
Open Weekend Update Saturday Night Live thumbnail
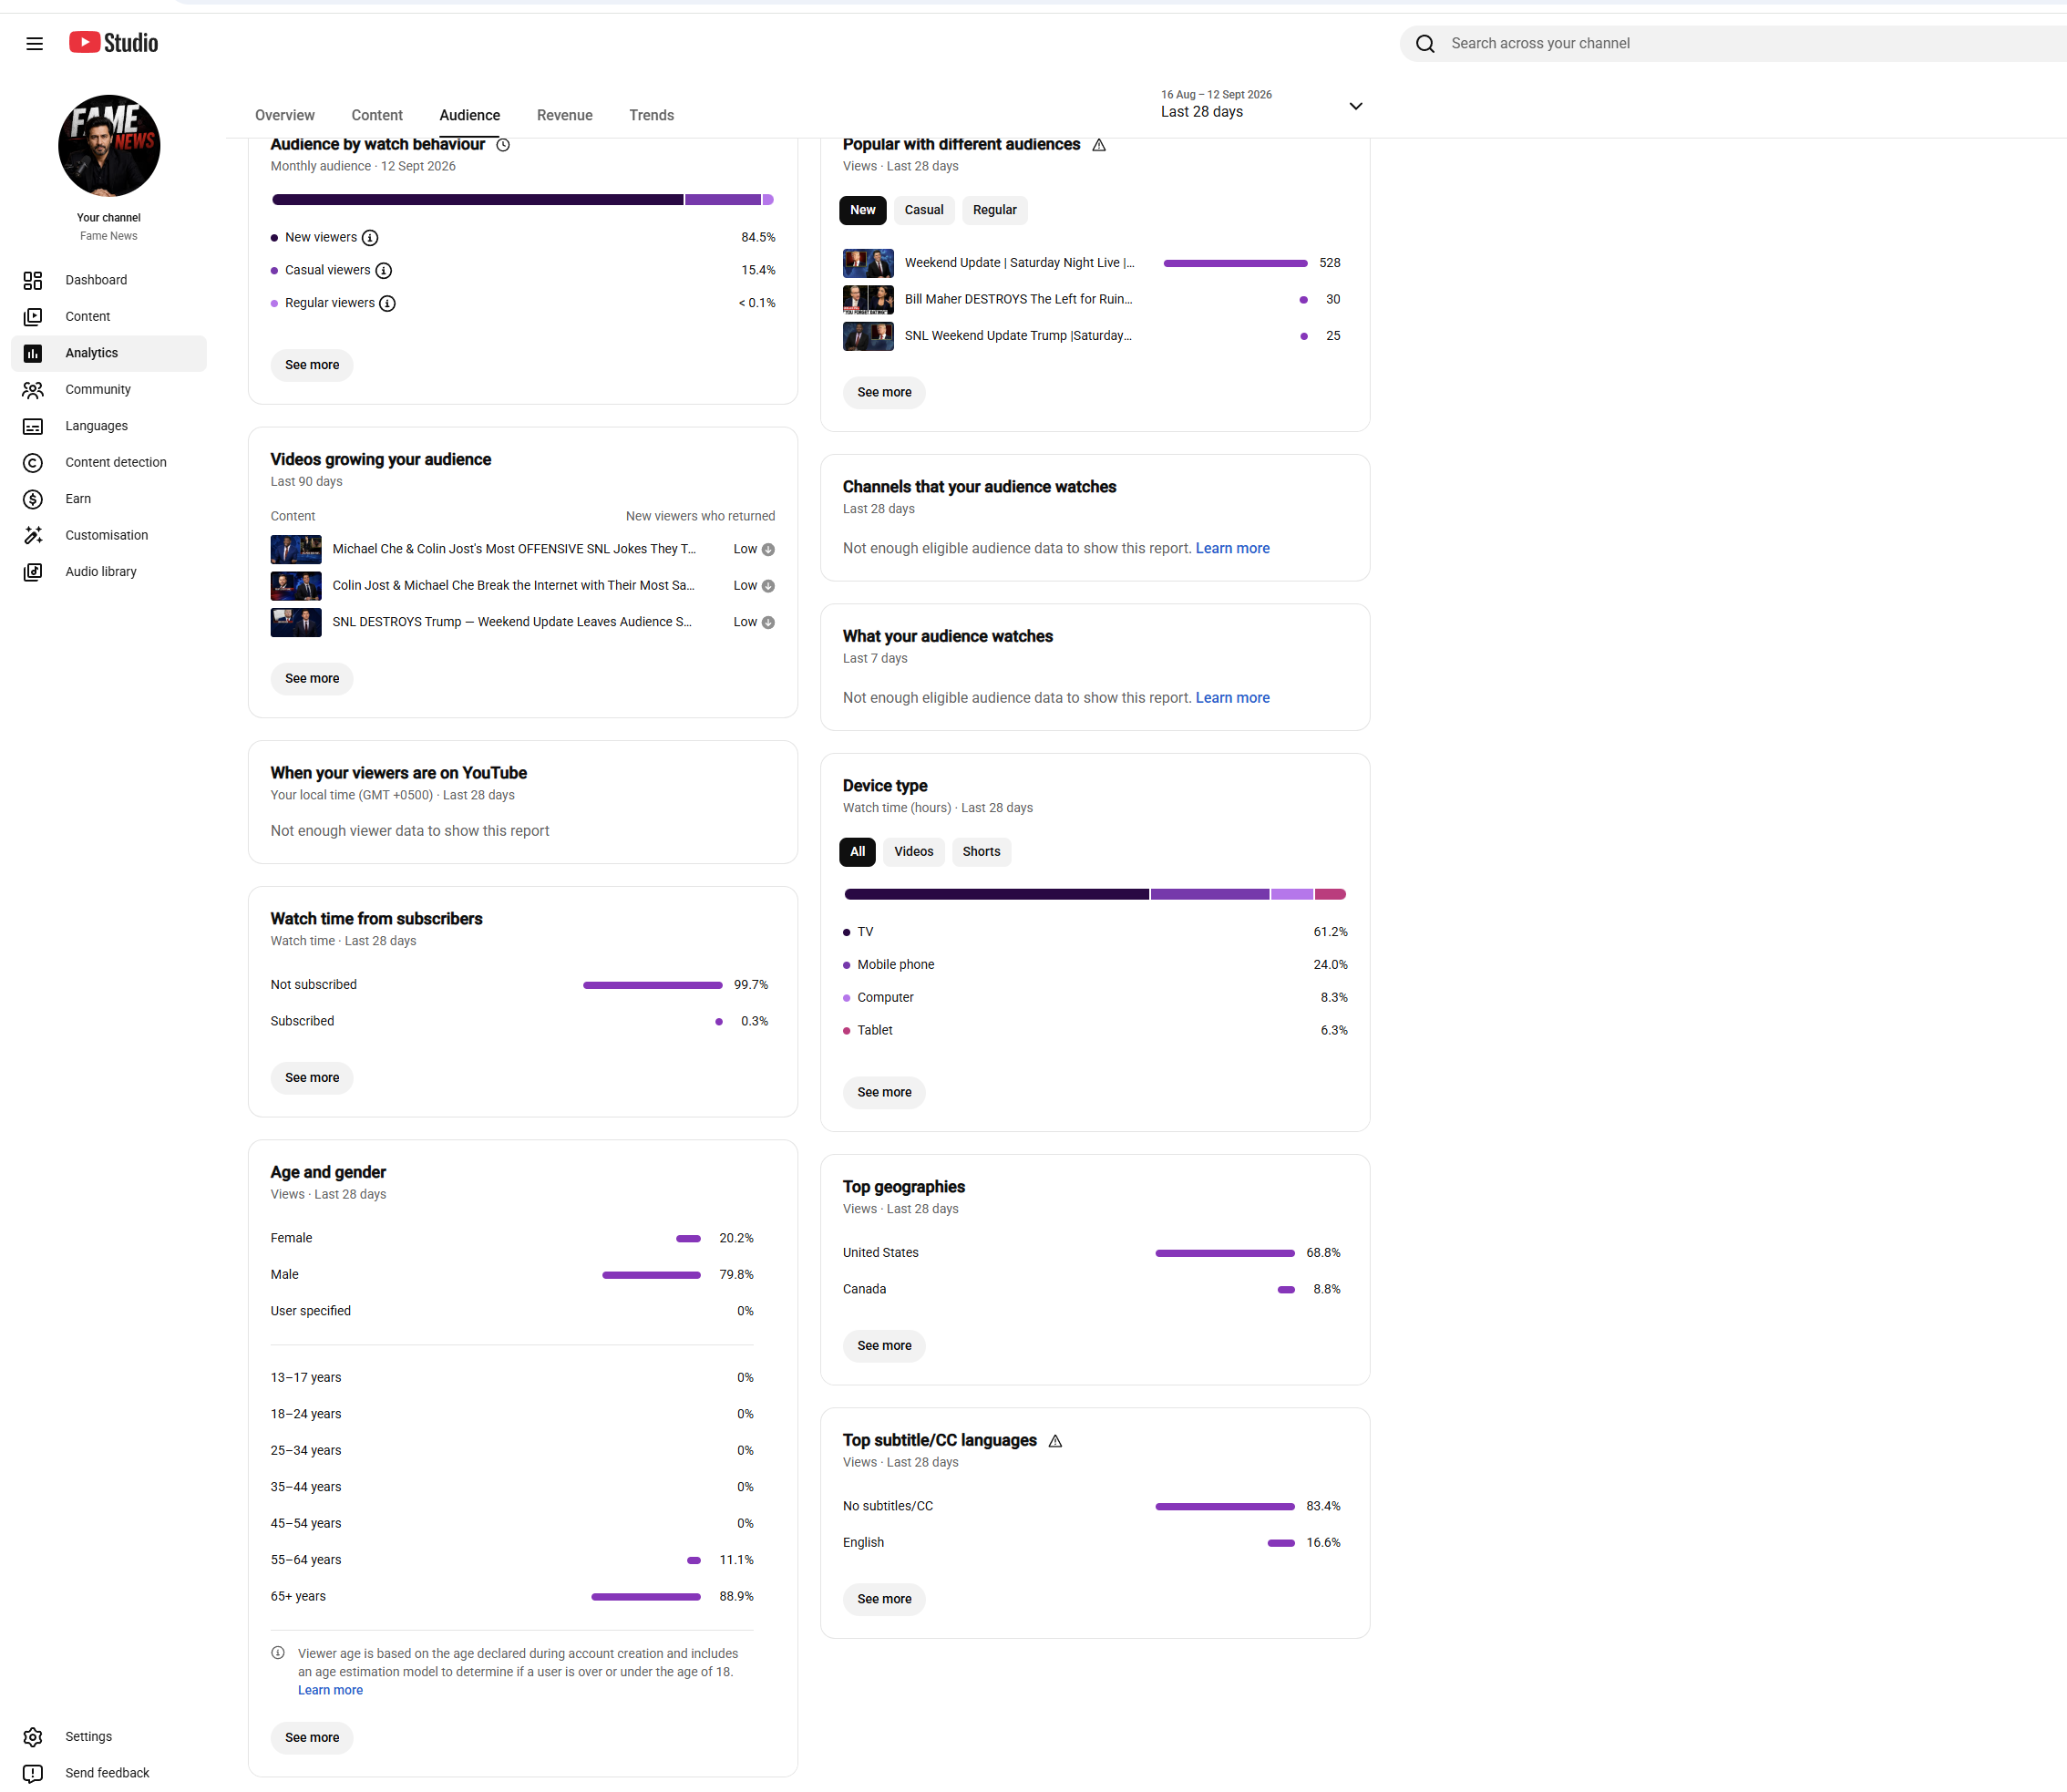[x=868, y=264]
